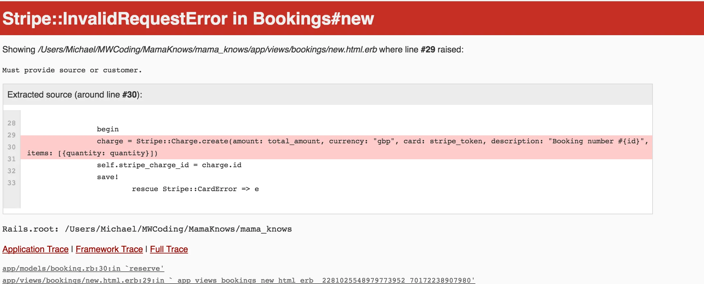Click line number 31 in the gutter
This screenshot has height=284, width=704.
12,159
